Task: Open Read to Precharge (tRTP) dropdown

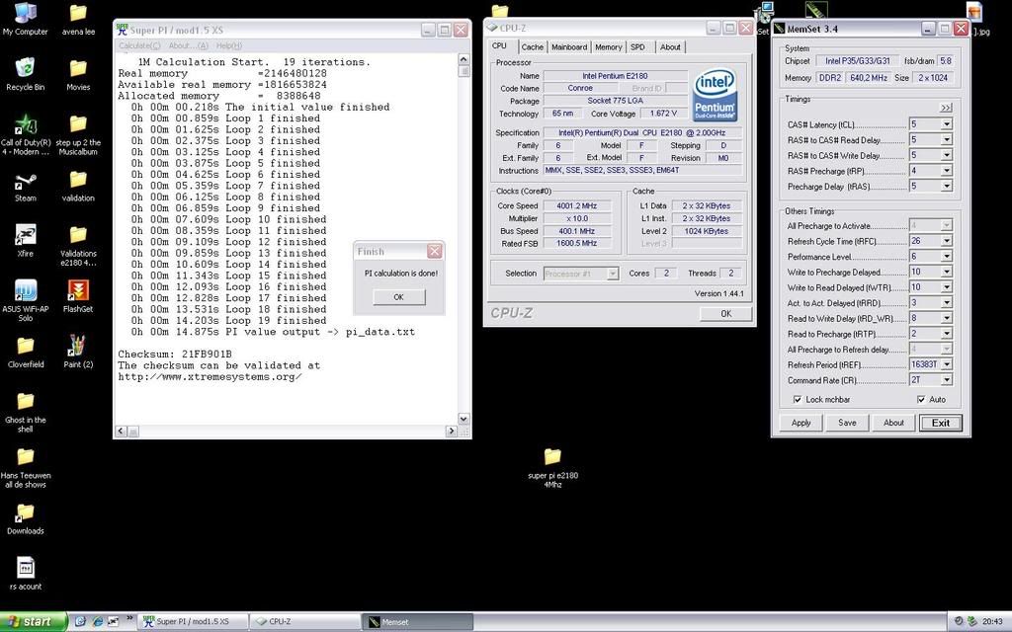Action: click(x=946, y=334)
